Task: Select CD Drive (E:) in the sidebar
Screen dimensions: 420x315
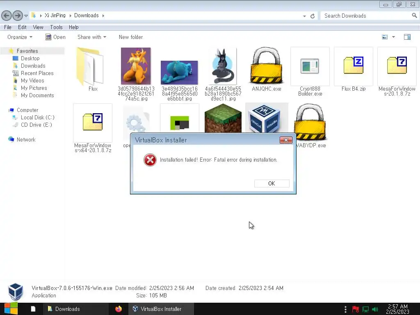Action: click(36, 125)
